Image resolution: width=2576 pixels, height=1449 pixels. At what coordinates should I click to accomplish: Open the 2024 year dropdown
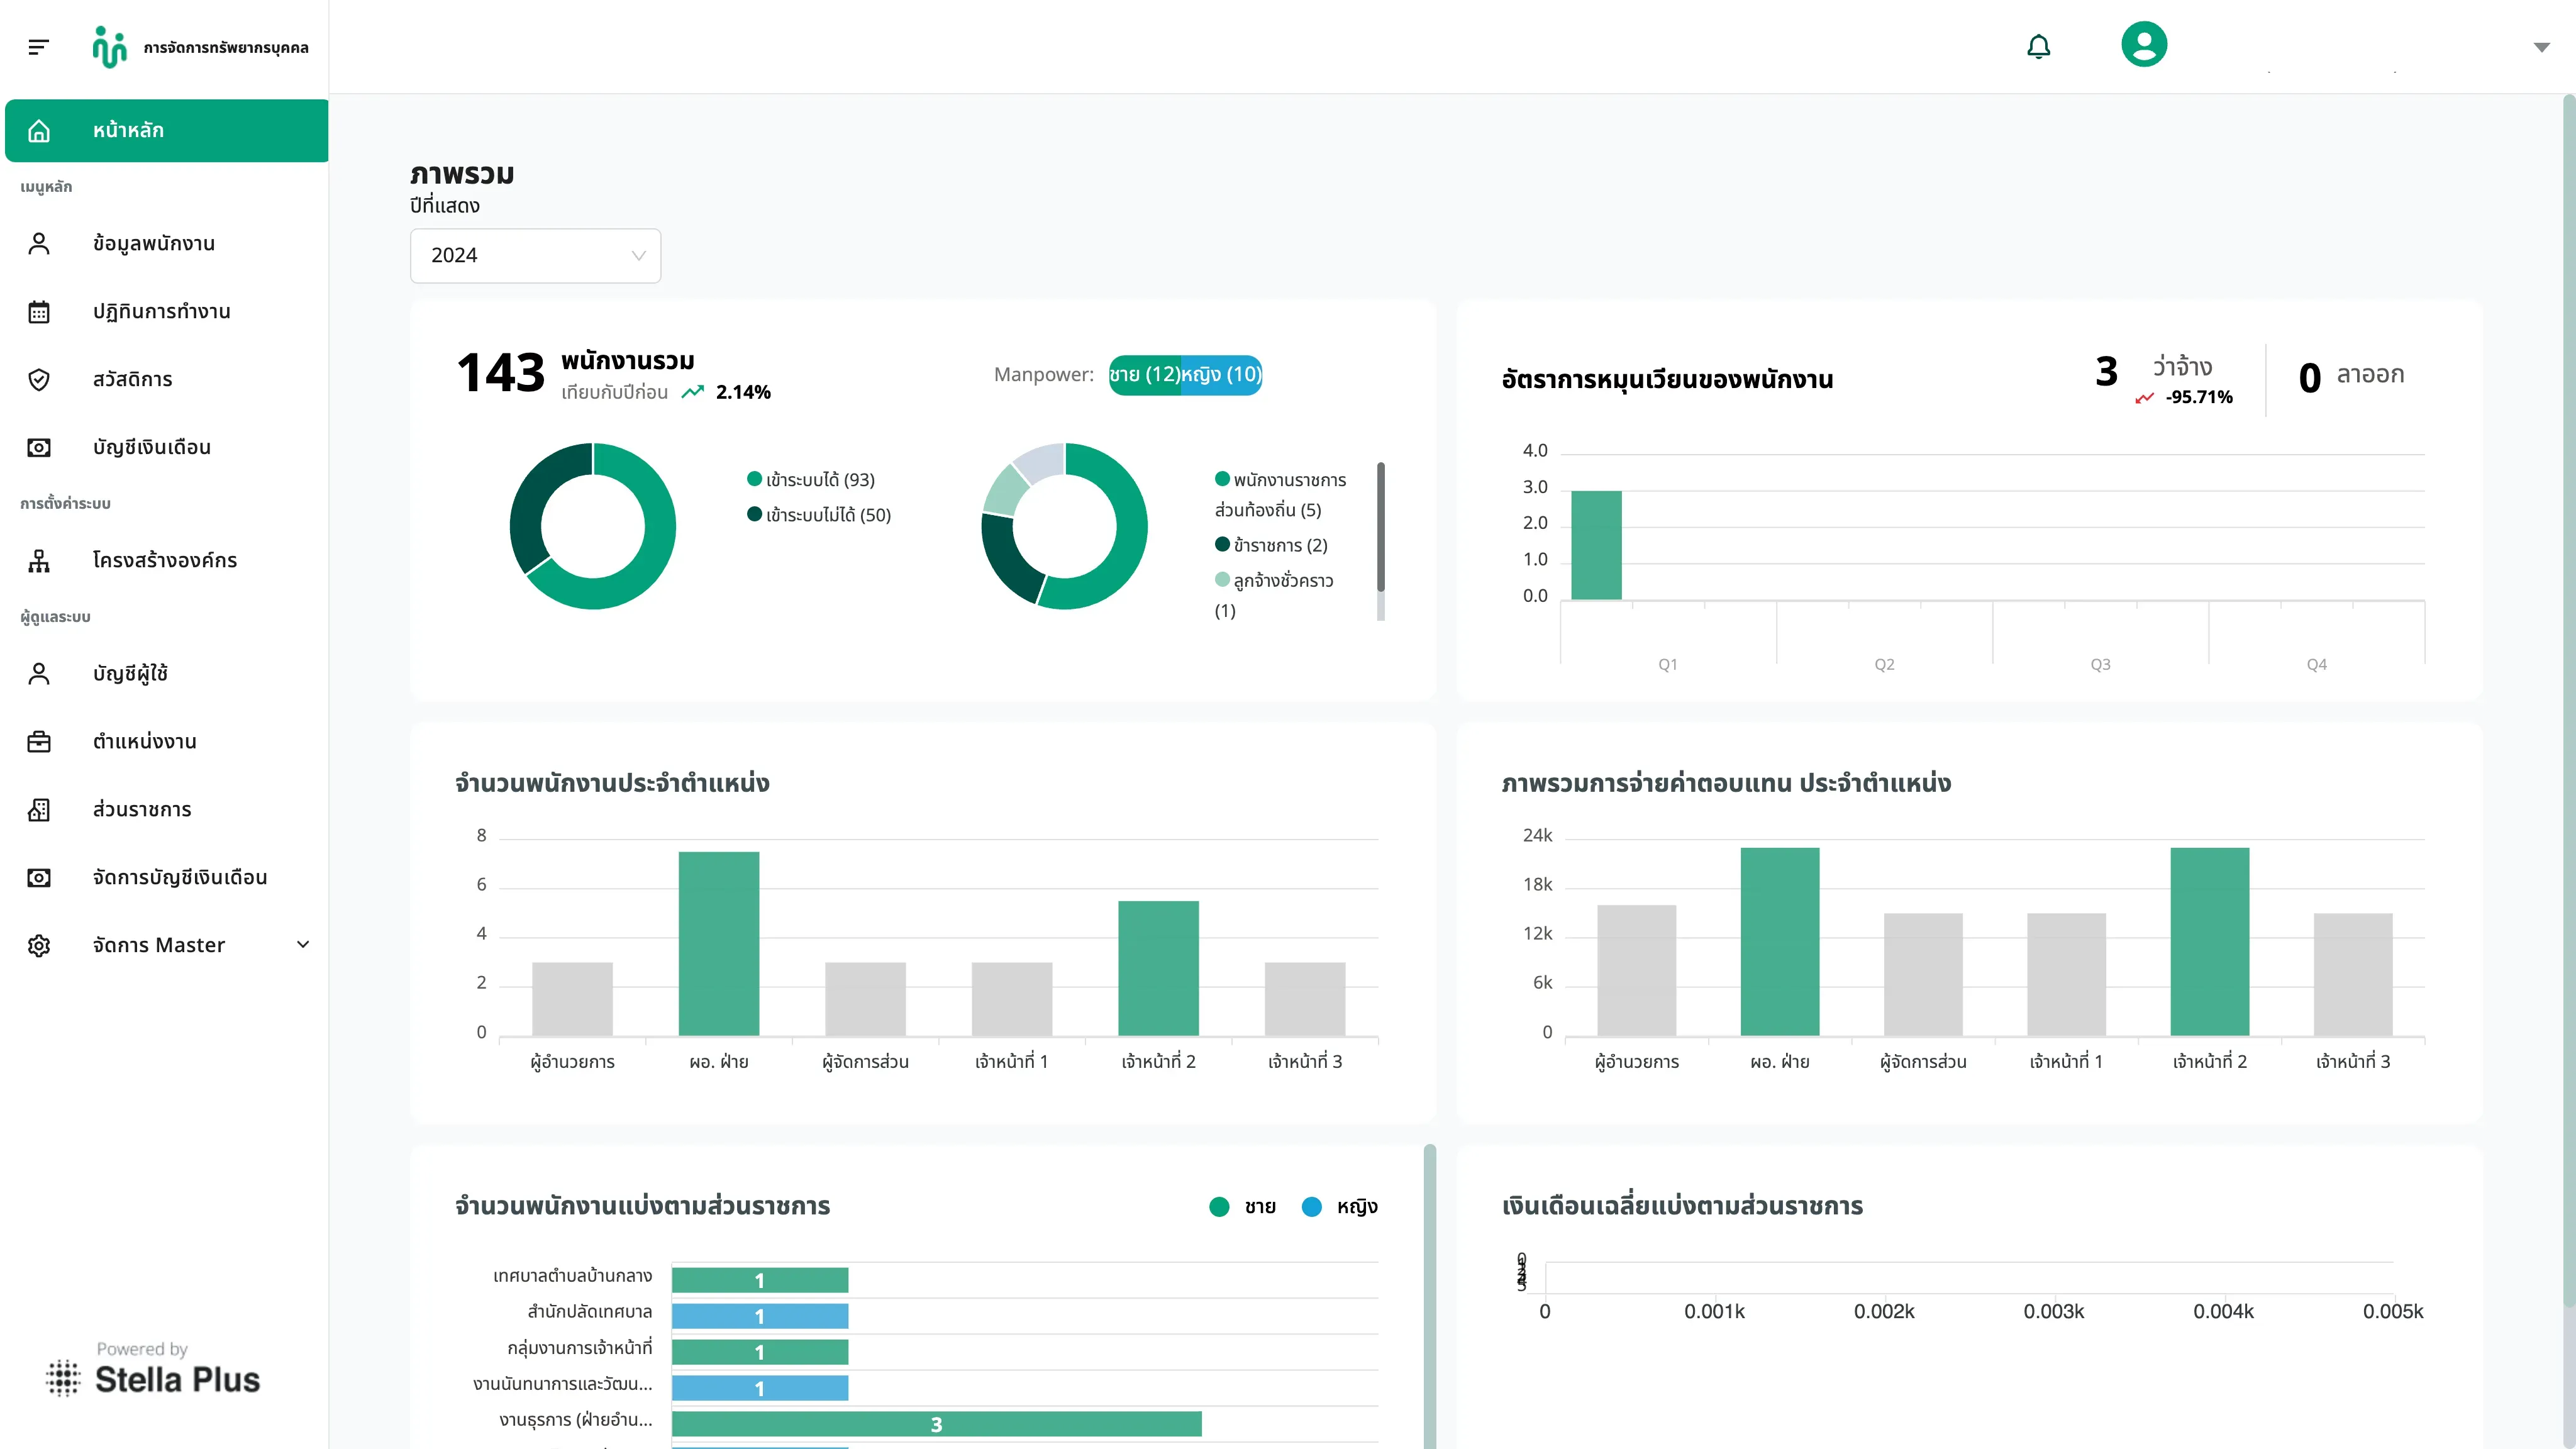[535, 256]
